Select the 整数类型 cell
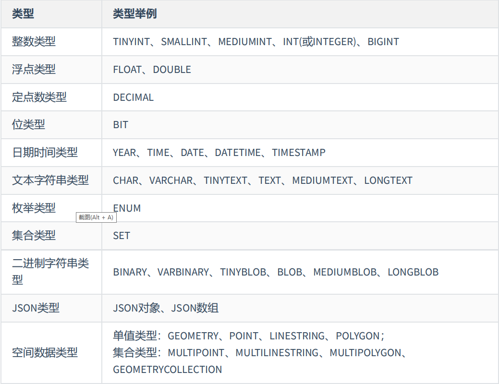Viewport: 499px width, 384px height. pos(34,42)
